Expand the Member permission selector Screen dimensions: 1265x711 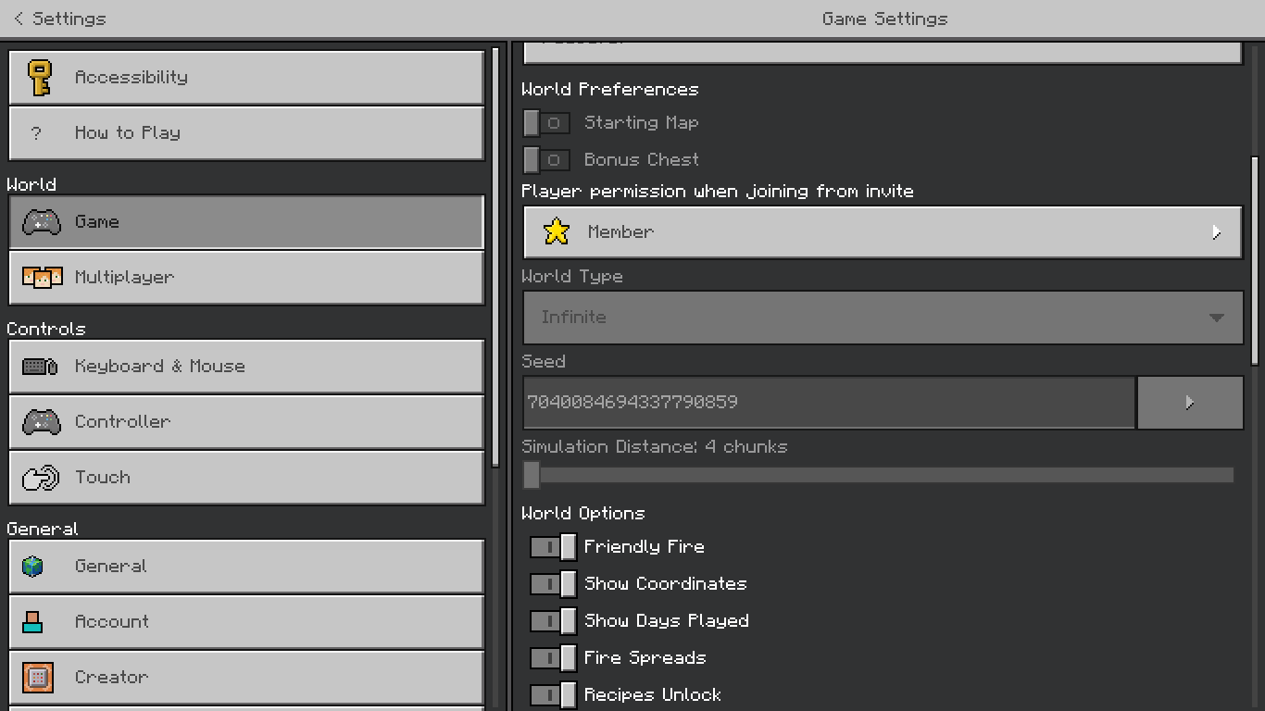point(883,232)
